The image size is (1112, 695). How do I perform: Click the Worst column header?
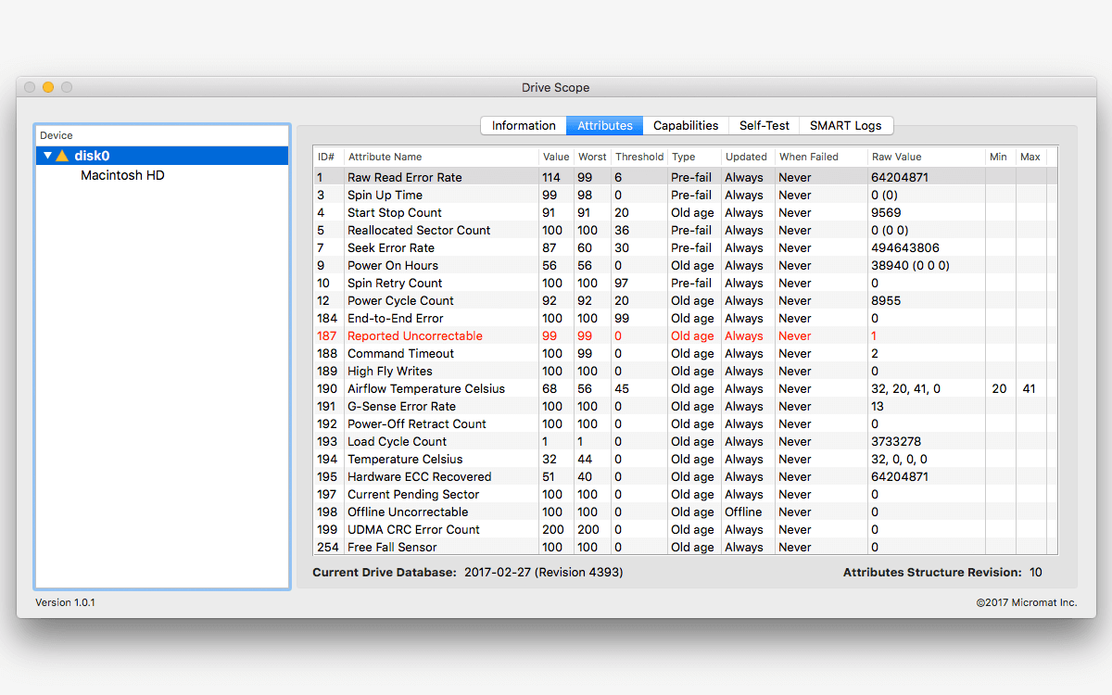point(592,157)
